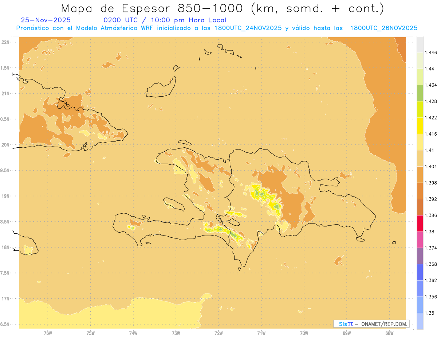Click the legend value 1.368
This screenshot has width=437, height=338.
coord(431,264)
